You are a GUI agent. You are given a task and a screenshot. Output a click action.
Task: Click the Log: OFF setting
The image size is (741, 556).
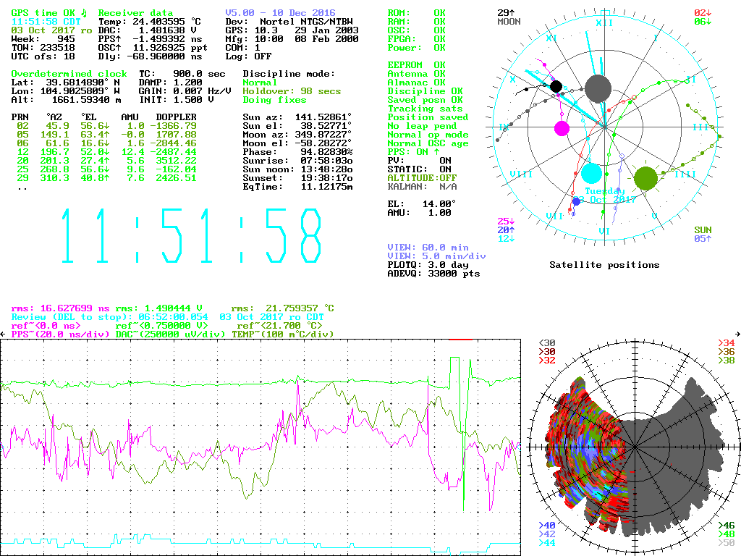249,56
